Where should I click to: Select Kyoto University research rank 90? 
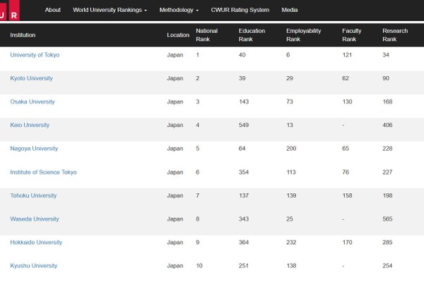point(386,78)
